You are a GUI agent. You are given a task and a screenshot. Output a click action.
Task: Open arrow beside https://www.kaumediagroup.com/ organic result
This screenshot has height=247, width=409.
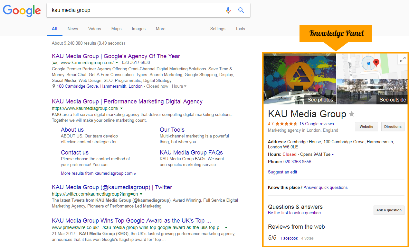(x=121, y=108)
